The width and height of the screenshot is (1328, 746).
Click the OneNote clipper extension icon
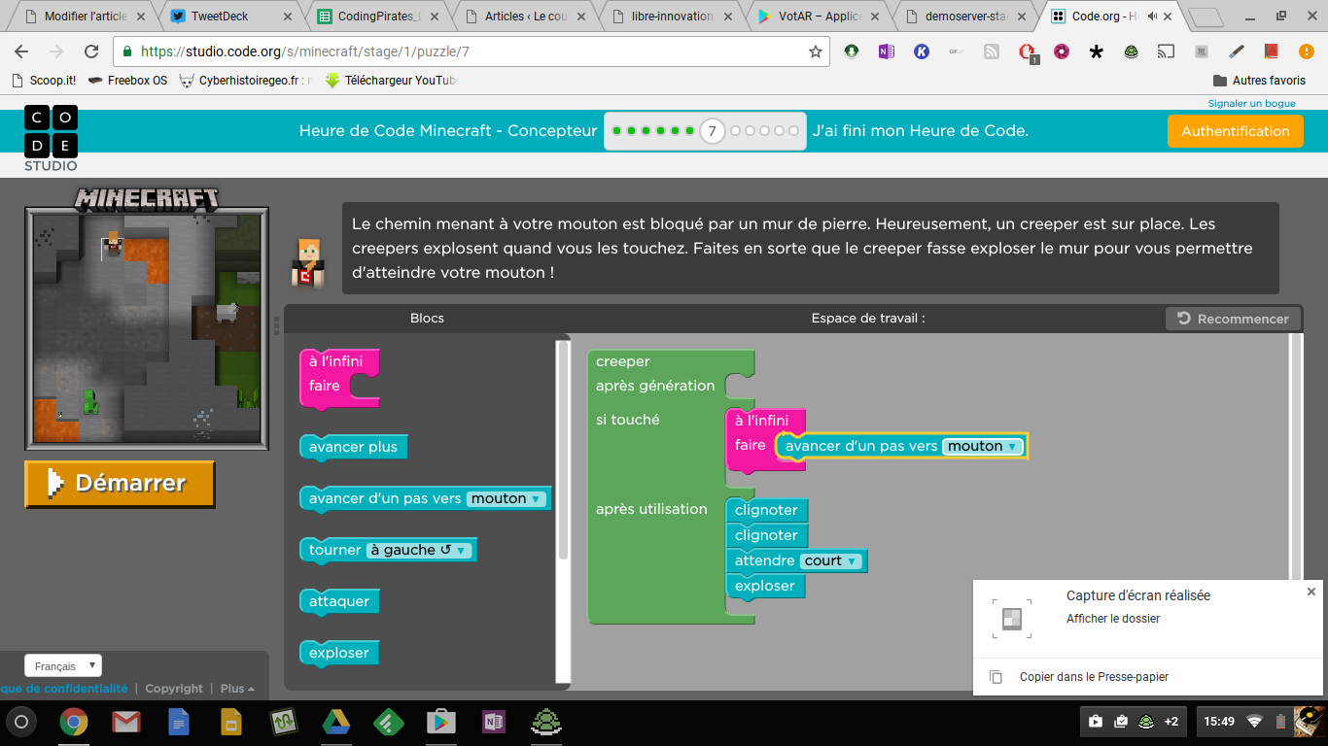886,51
